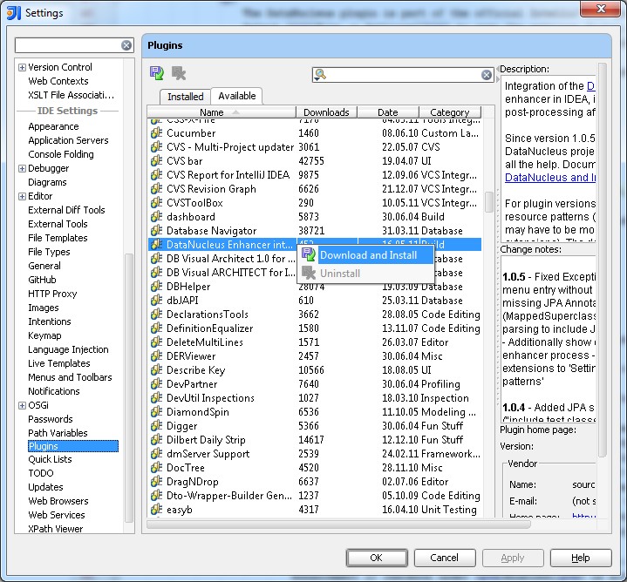
Task: Click the CVSToolBox plugin icon
Action: tap(156, 202)
